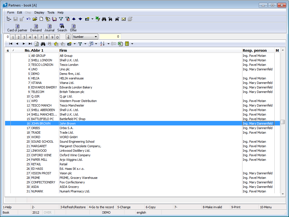This screenshot has height=217, width=289.
Task: Click the Z button
Action: (x=68, y=37)
